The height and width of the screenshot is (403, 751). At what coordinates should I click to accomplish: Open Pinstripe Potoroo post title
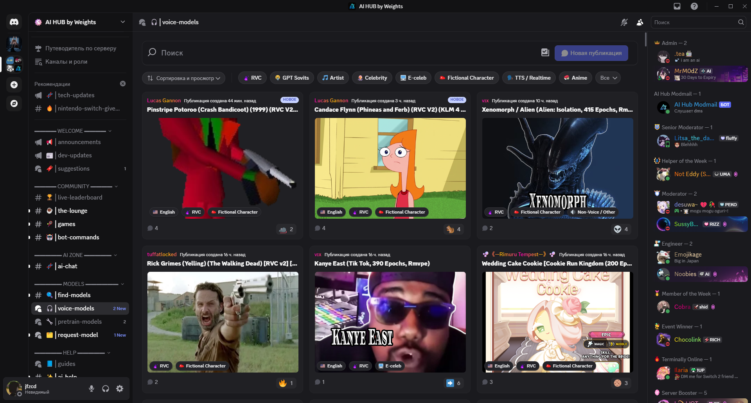pyautogui.click(x=223, y=110)
